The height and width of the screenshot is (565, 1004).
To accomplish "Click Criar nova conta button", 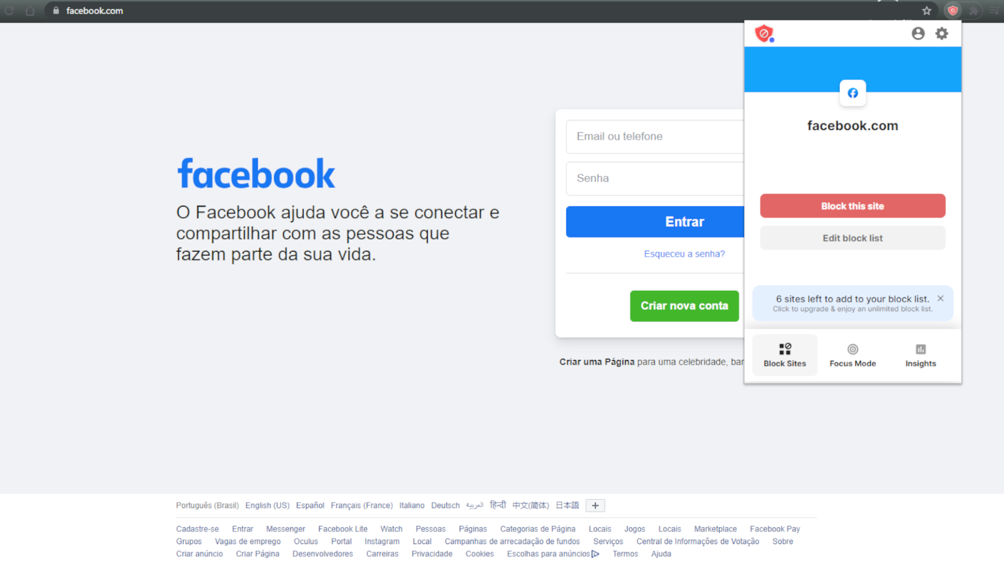I will pos(683,306).
